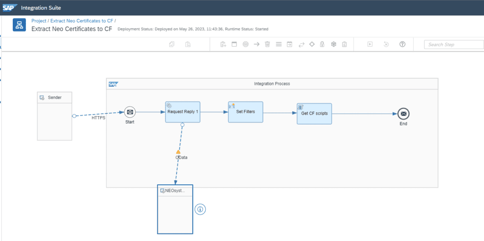Click the simulation run play icon
This screenshot has height=241, width=484.
pos(370,44)
